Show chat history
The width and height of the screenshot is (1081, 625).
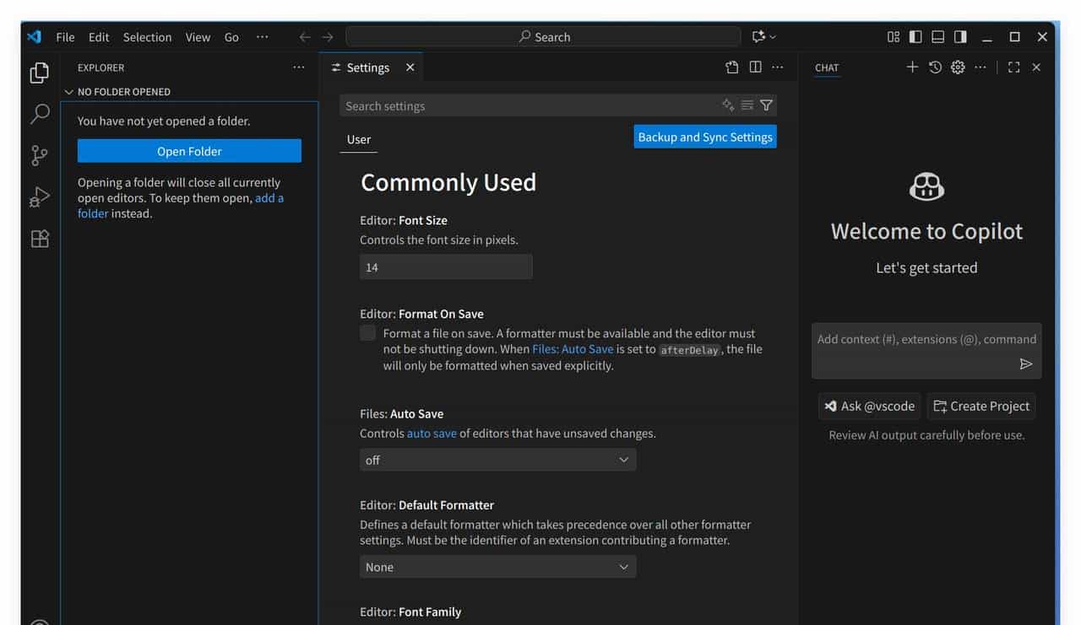[x=935, y=67]
